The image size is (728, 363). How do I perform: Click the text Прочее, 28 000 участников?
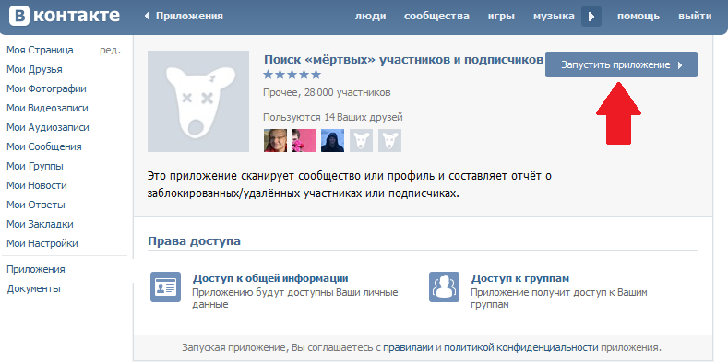(x=327, y=93)
